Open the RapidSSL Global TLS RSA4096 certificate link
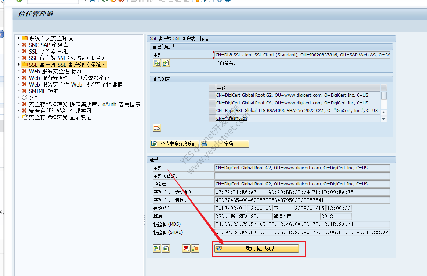 pos(297,111)
